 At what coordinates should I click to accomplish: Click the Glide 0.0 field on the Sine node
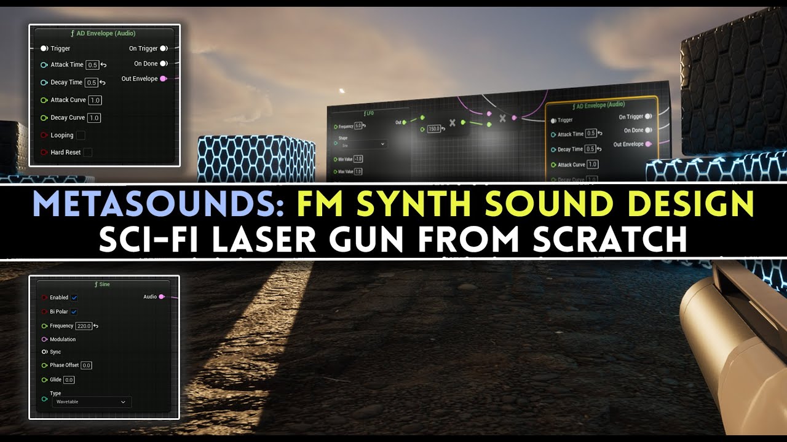point(69,380)
